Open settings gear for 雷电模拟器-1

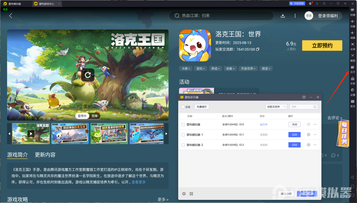[309, 135]
